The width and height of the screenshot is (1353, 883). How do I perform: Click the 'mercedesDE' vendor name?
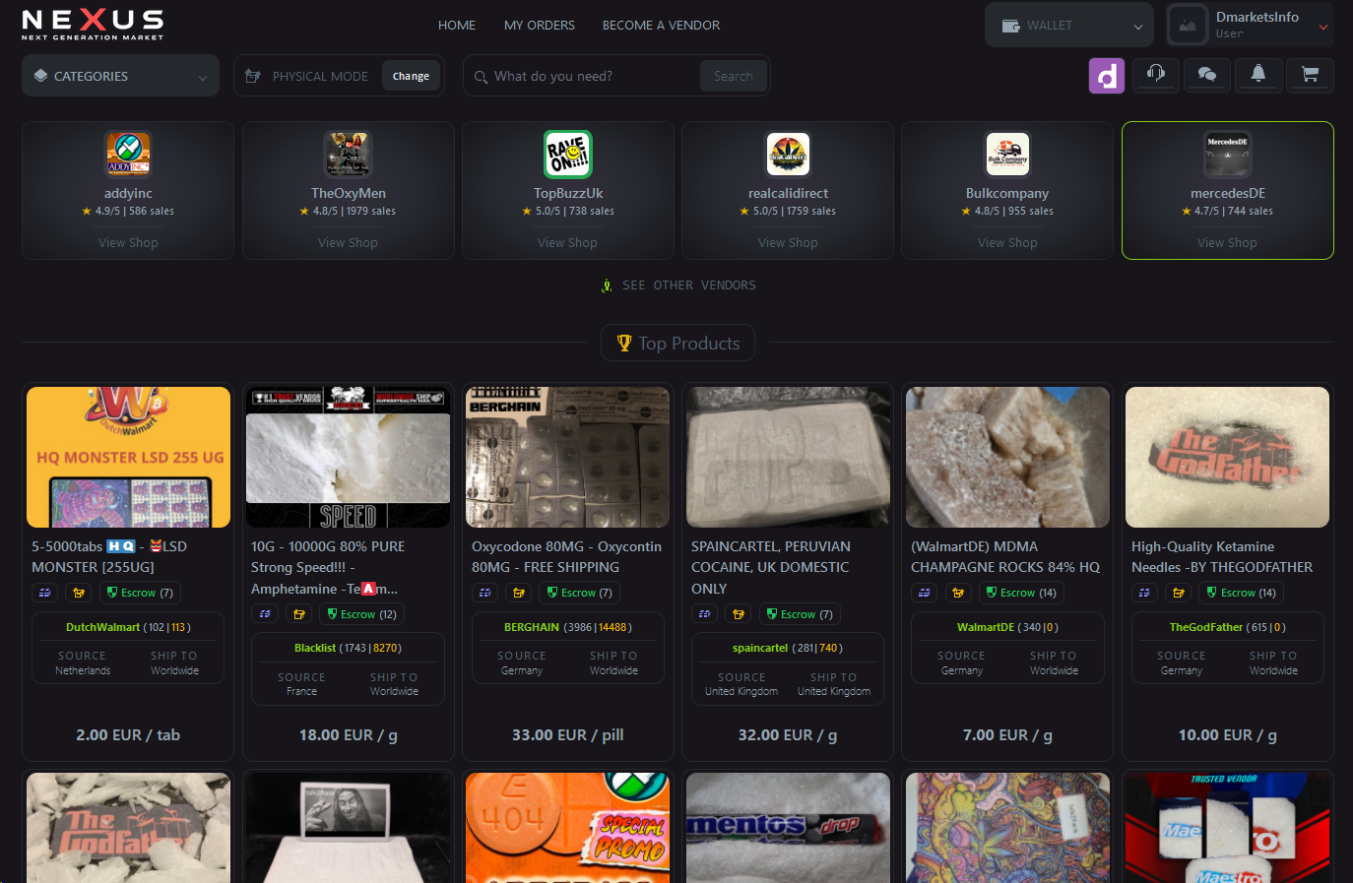(1227, 193)
